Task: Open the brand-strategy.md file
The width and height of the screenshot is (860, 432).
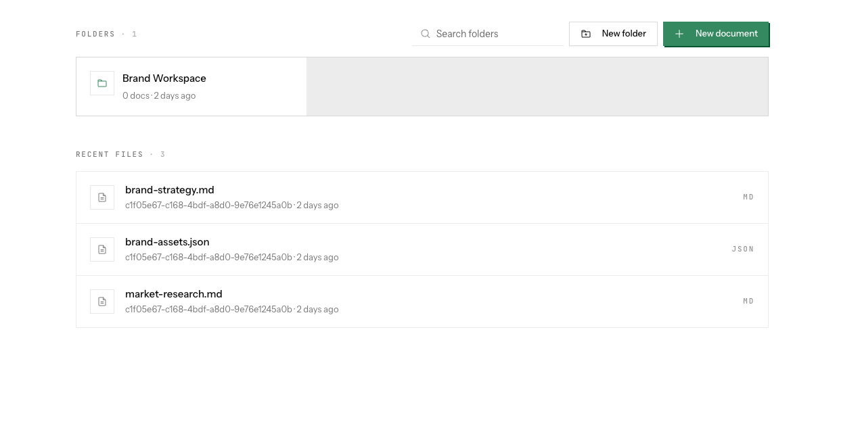Action: (422, 197)
